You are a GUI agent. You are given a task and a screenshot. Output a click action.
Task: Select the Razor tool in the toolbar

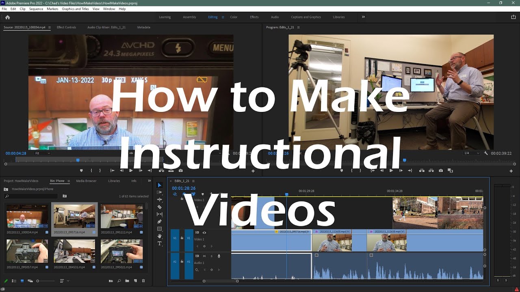(159, 207)
